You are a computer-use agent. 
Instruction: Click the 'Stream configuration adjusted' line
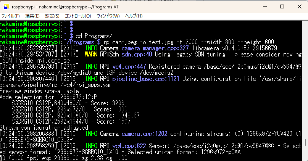tap(44, 127)
